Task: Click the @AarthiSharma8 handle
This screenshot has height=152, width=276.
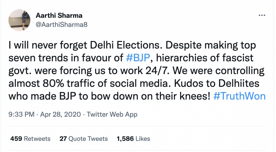Action: coord(60,24)
